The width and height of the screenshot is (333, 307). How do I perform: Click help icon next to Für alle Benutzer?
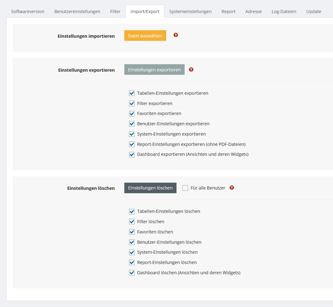(231, 188)
